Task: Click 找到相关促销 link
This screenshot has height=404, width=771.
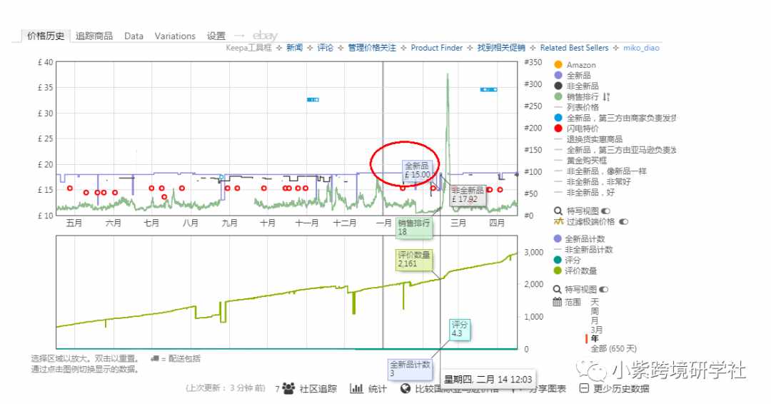Action: [501, 48]
